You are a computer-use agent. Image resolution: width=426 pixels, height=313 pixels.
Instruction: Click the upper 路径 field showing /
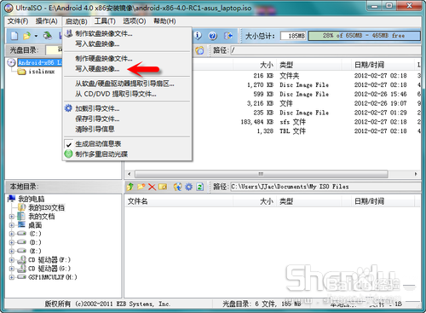click(325, 50)
